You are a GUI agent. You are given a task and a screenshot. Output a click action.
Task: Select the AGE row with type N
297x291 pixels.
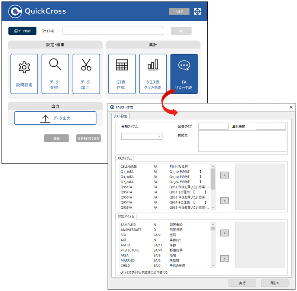click(x=165, y=240)
